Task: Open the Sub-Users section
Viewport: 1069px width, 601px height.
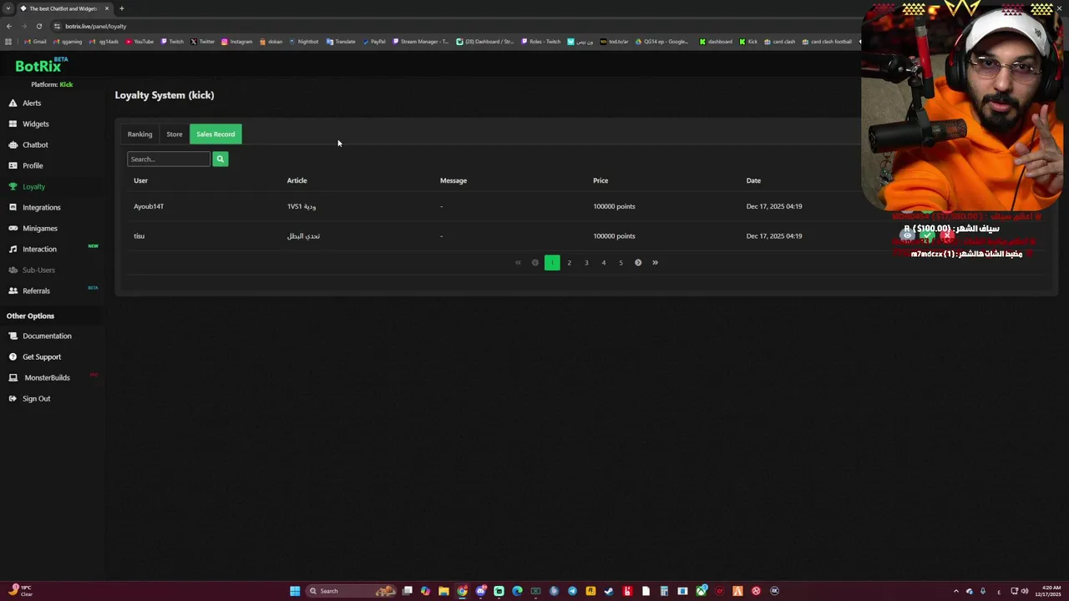Action: point(38,270)
